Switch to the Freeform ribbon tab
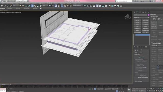Image resolution: width=163 pixels, height=92 pixels. click(x=10, y=8)
